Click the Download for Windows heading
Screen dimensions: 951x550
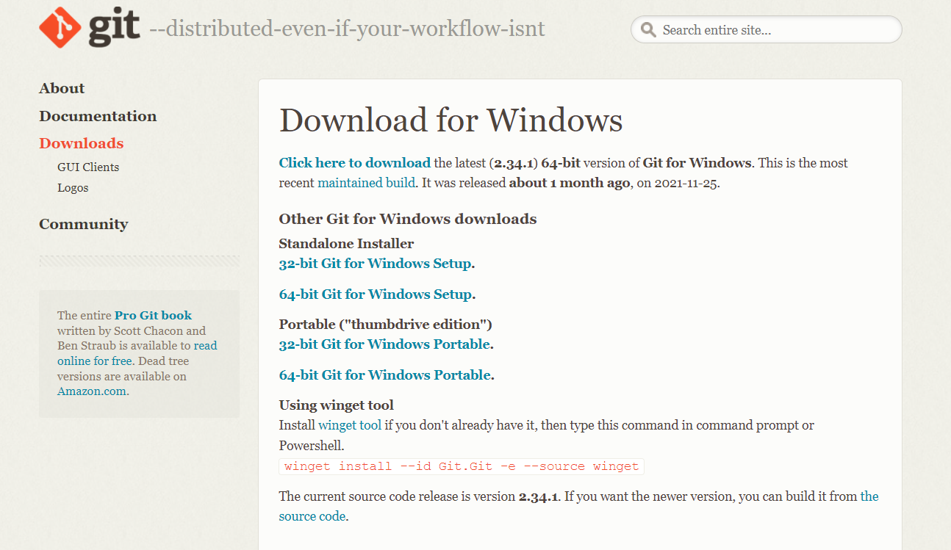451,120
